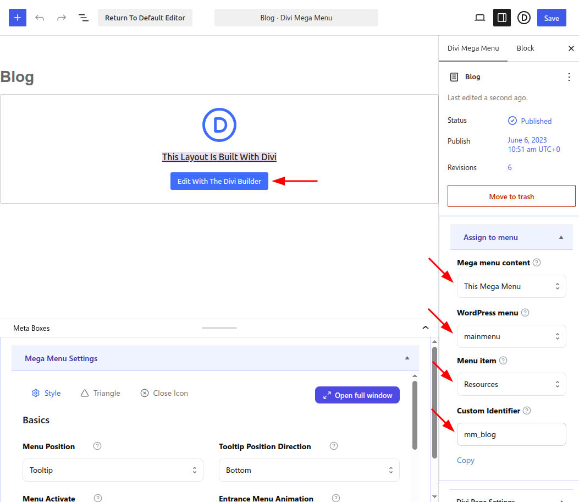Click help icon next to Mega menu content
This screenshot has height=502, width=579.
point(537,263)
